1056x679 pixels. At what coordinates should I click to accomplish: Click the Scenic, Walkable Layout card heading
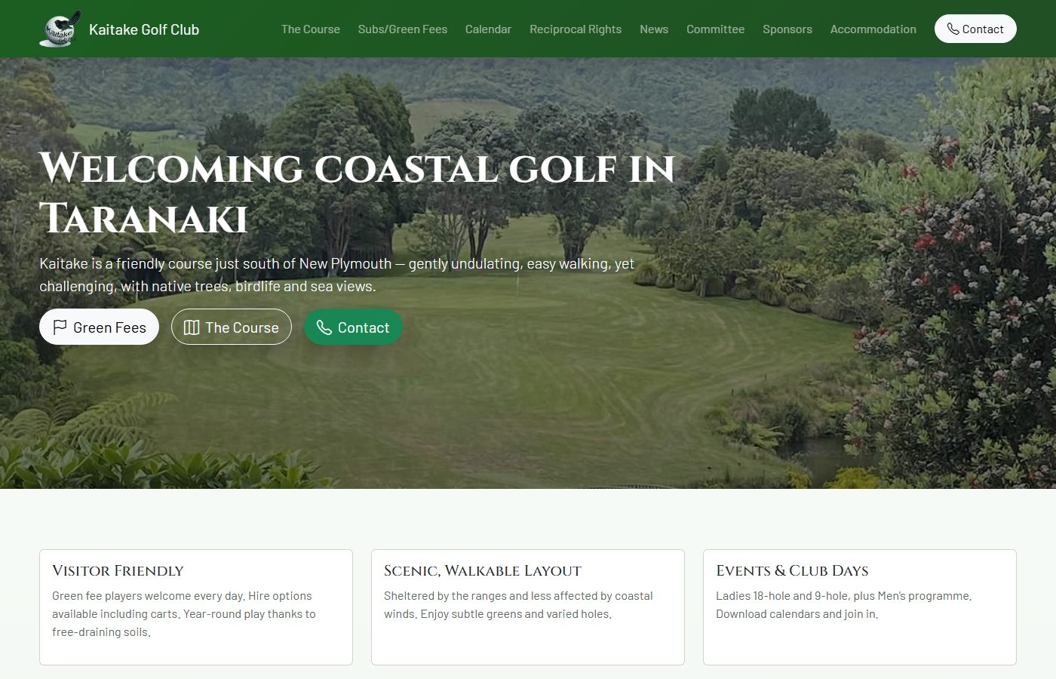coord(483,570)
